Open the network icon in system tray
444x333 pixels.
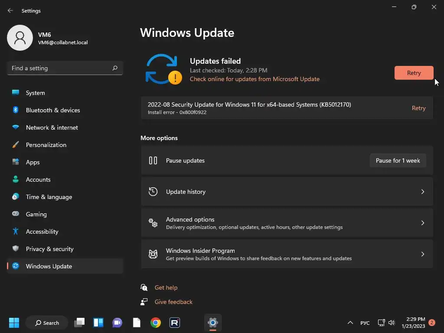pyautogui.click(x=381, y=323)
